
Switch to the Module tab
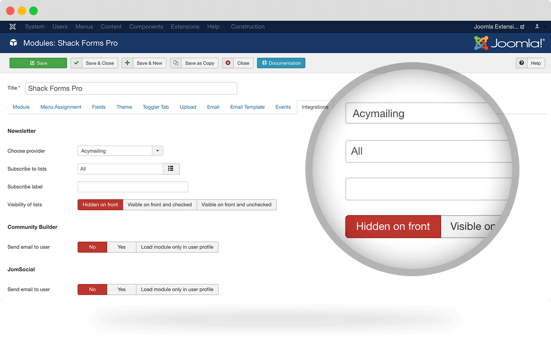click(x=21, y=107)
